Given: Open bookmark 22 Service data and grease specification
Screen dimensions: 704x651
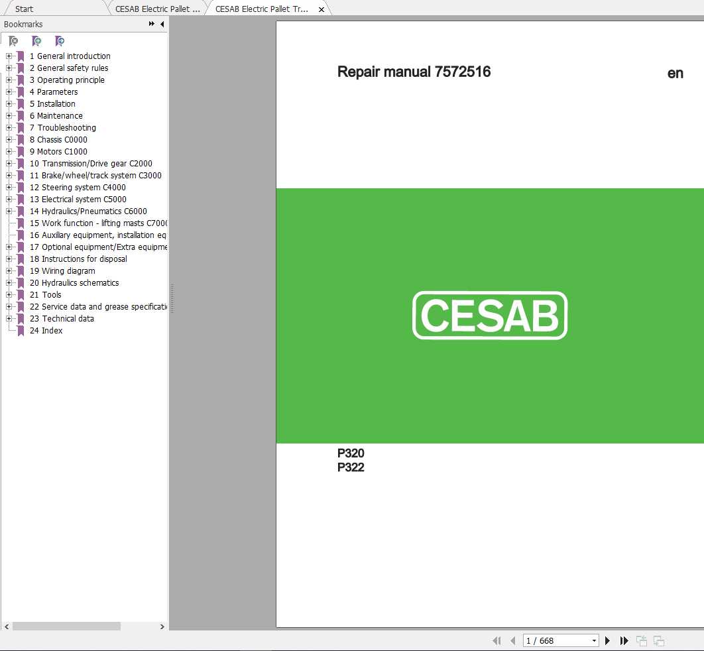Looking at the screenshot, I should [x=98, y=307].
